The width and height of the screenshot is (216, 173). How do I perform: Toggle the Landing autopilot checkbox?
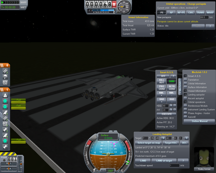click(185, 94)
